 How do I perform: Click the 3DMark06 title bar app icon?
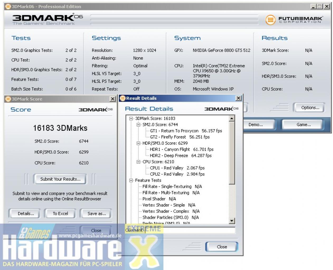(8, 7)
